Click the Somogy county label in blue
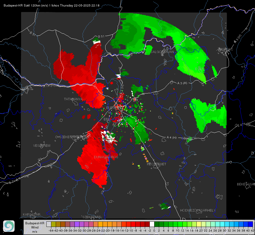The image size is (255, 235). pos(52,193)
